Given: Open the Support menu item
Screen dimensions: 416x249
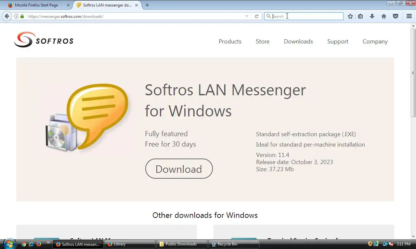Looking at the screenshot, I should point(338,41).
